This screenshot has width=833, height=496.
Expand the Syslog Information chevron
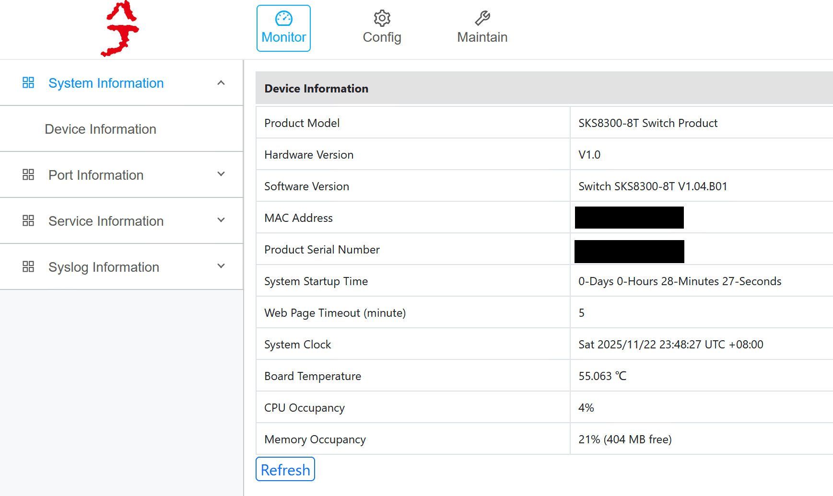(x=221, y=266)
